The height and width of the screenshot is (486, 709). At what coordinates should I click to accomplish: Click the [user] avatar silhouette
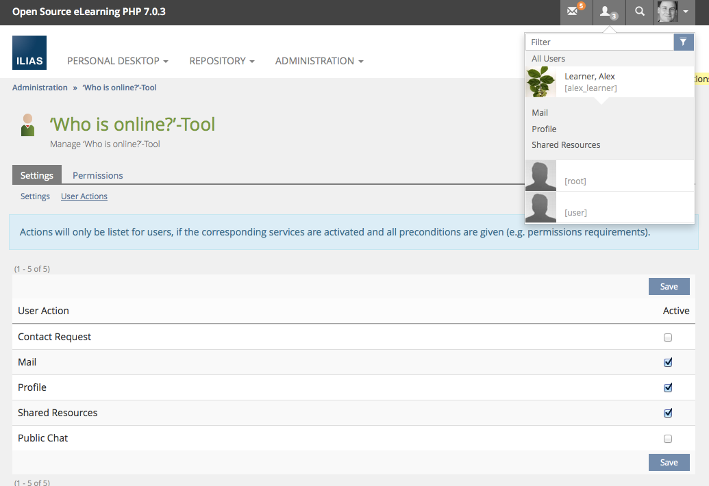pyautogui.click(x=540, y=207)
